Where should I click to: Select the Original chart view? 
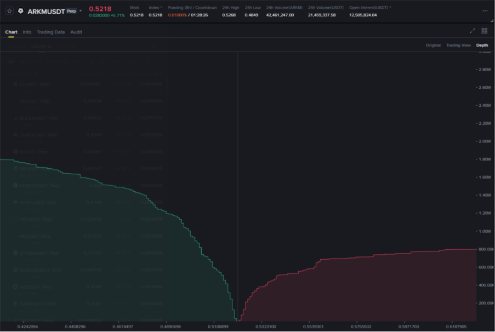click(433, 45)
